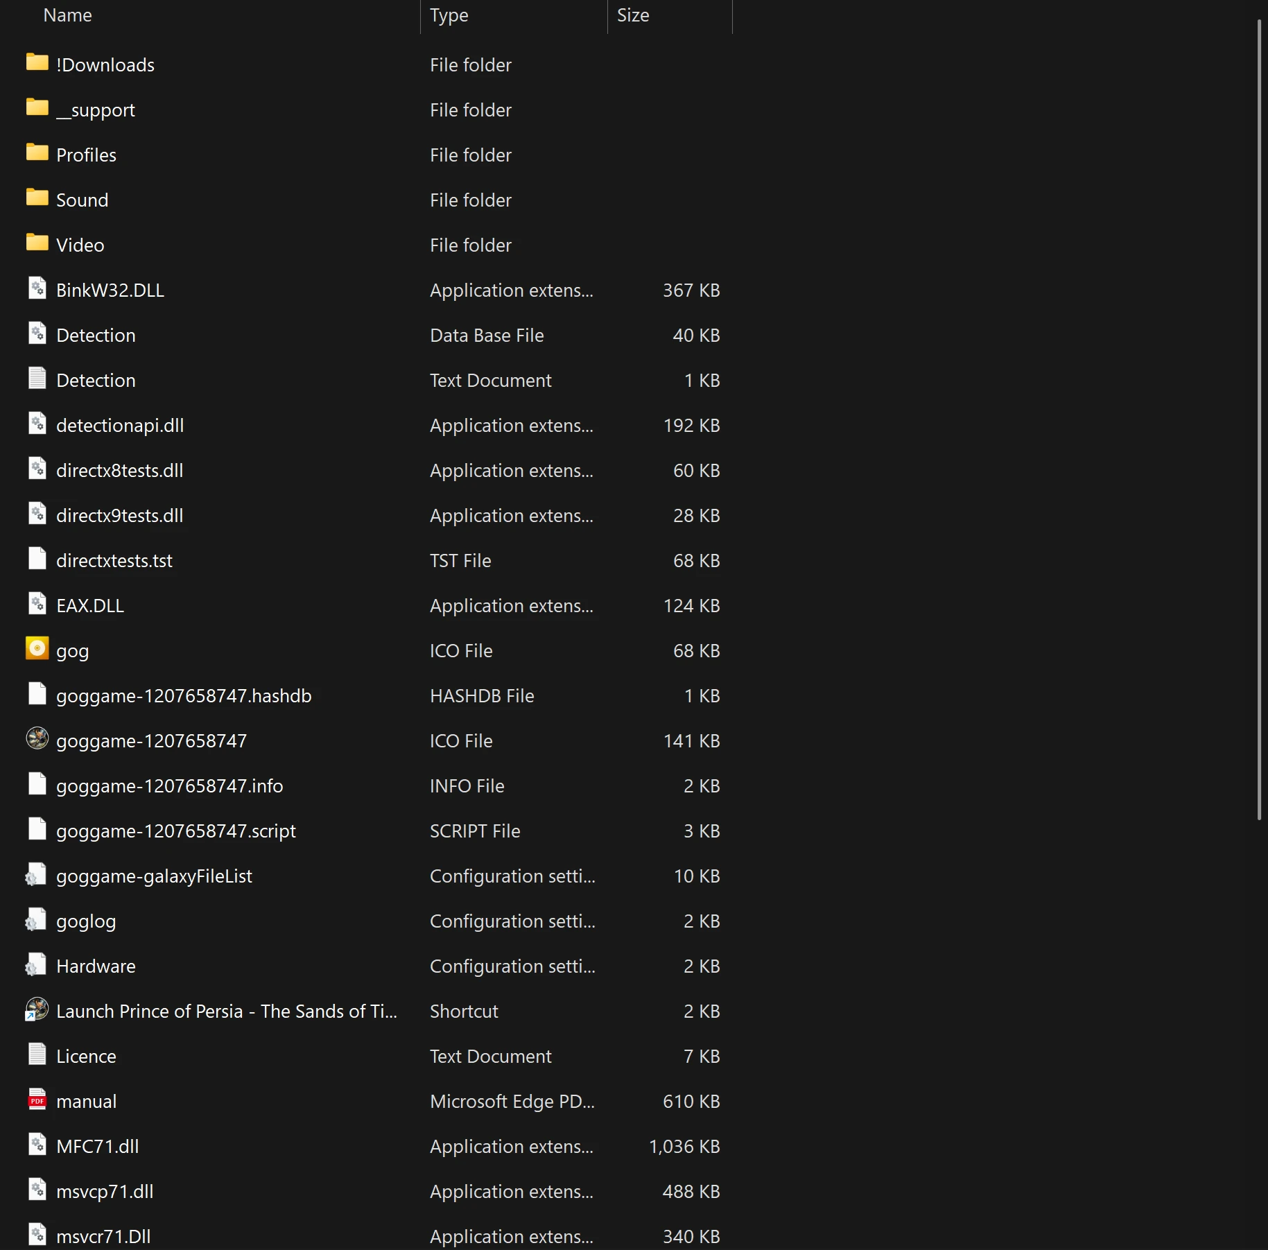Select the manual PDF icon
This screenshot has height=1250, width=1268.
click(37, 1100)
